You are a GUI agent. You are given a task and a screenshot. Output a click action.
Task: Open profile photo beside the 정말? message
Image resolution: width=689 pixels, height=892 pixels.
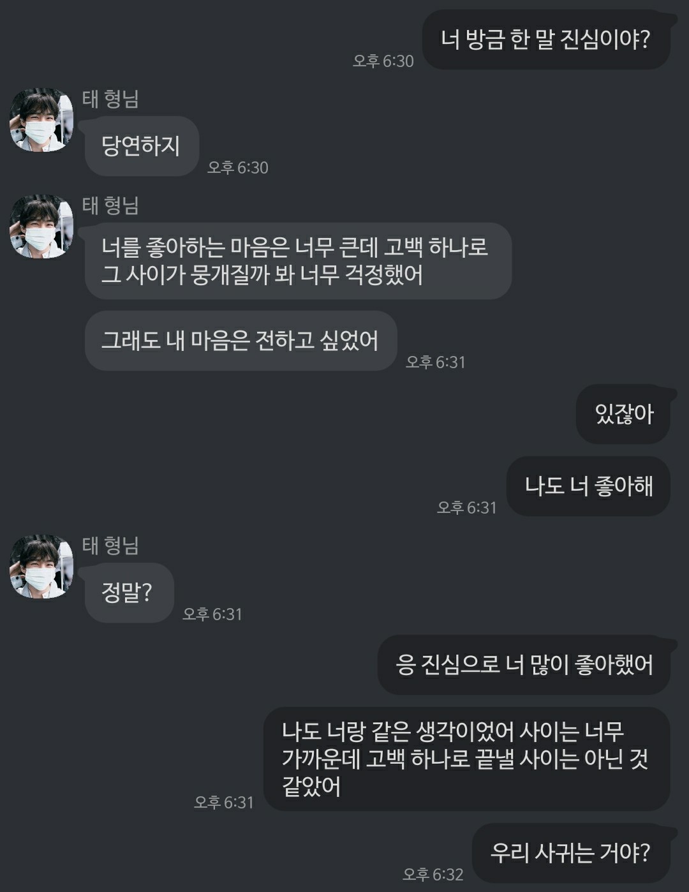coord(41,567)
